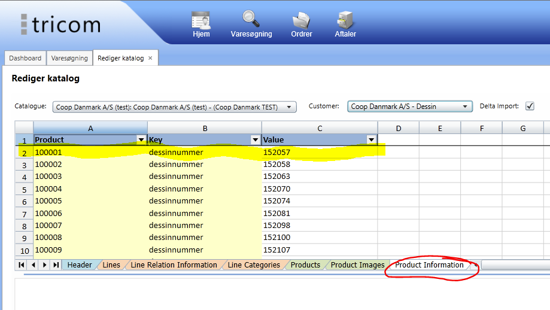Image resolution: width=550 pixels, height=310 pixels.
Task: Click cell with product 100009
Action: (x=90, y=250)
